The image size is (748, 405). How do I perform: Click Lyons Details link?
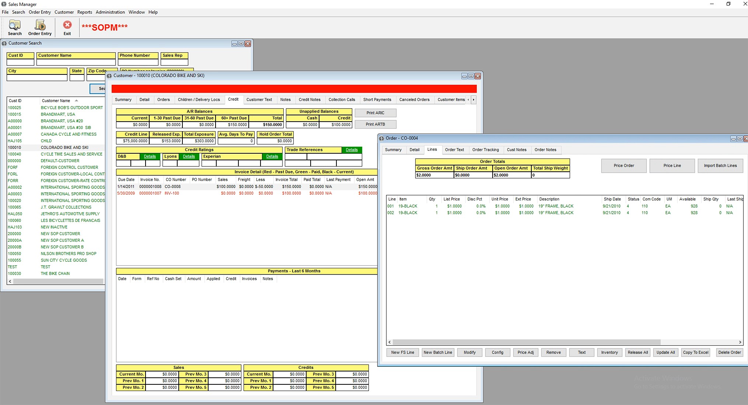click(189, 157)
